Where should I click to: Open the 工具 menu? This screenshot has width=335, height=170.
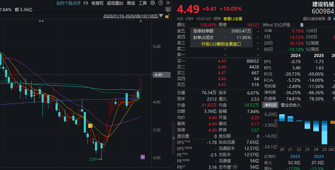[x=142, y=3]
